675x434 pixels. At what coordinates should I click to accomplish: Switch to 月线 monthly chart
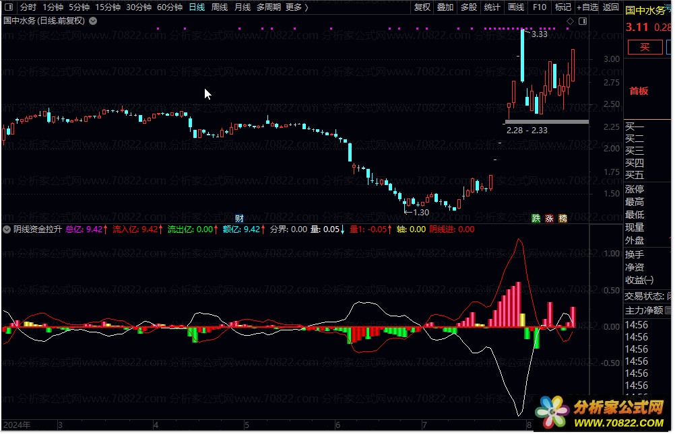[x=243, y=7]
